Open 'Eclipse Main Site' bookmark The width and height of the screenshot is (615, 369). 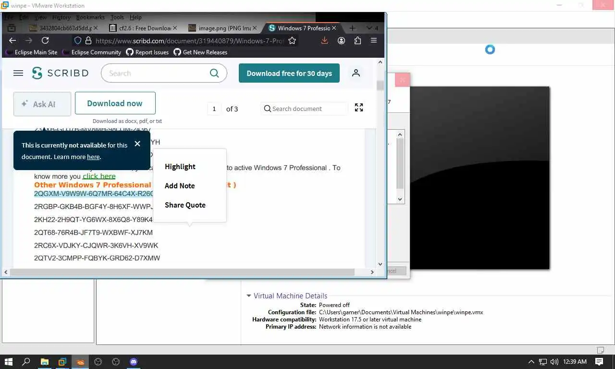click(x=31, y=52)
